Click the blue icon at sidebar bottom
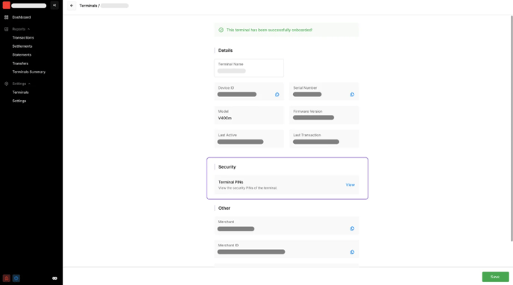 [x=16, y=278]
